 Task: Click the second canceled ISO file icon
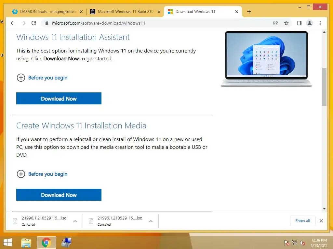click(x=91, y=221)
